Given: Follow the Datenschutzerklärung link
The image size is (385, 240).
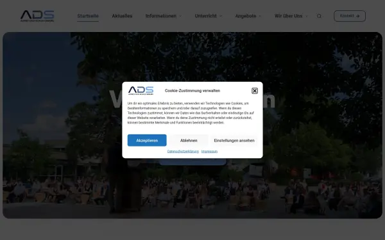Looking at the screenshot, I should coord(183,151).
